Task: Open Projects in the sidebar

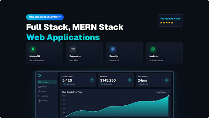Action: [47, 87]
